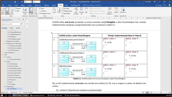Open the Foxit Reader PDF tab
This screenshot has width=172, height=97.
[75, 5]
